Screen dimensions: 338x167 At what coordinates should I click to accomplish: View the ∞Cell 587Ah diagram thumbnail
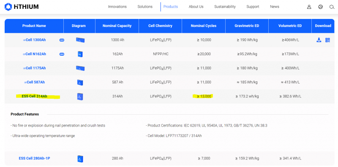(80, 82)
